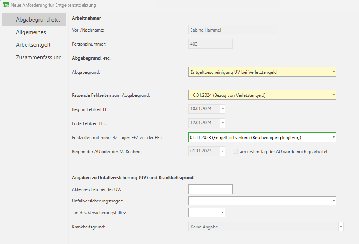Viewport: 359px width, 244px height.
Task: Open date picker arrow for Ende Fehlzeit EEL
Action: (222, 123)
